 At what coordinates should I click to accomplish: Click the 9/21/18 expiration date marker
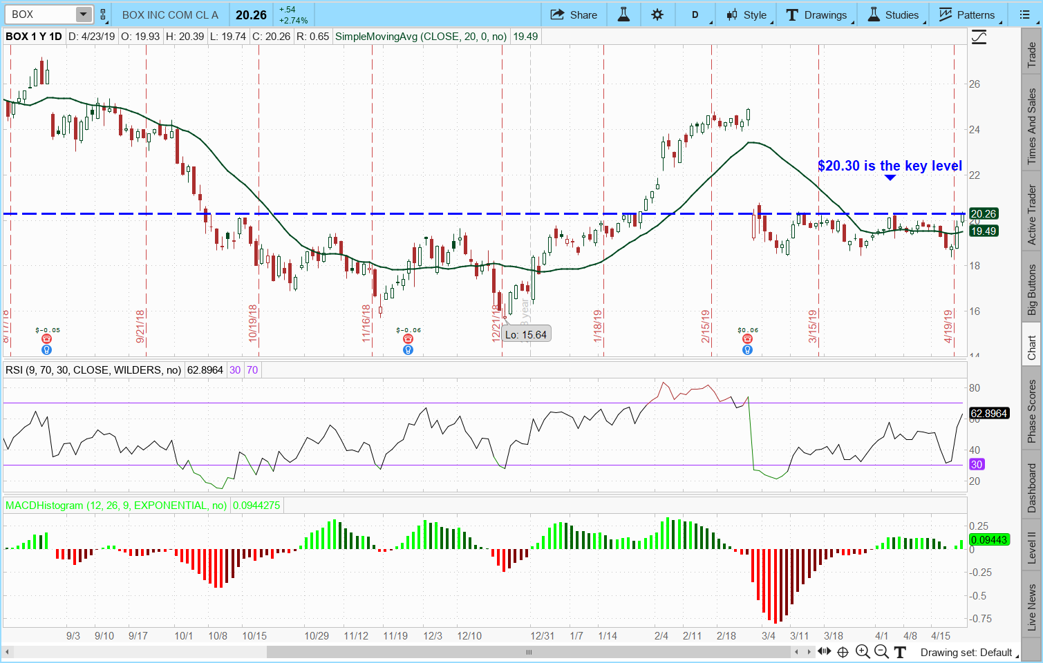tap(140, 327)
